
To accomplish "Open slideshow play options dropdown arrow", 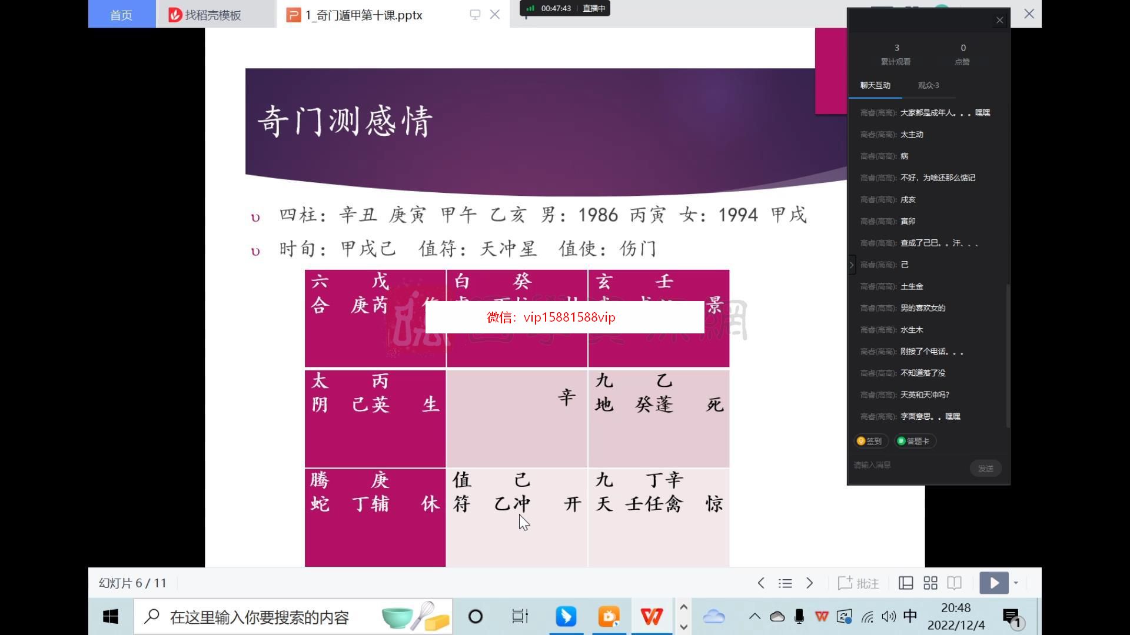I will click(1016, 583).
